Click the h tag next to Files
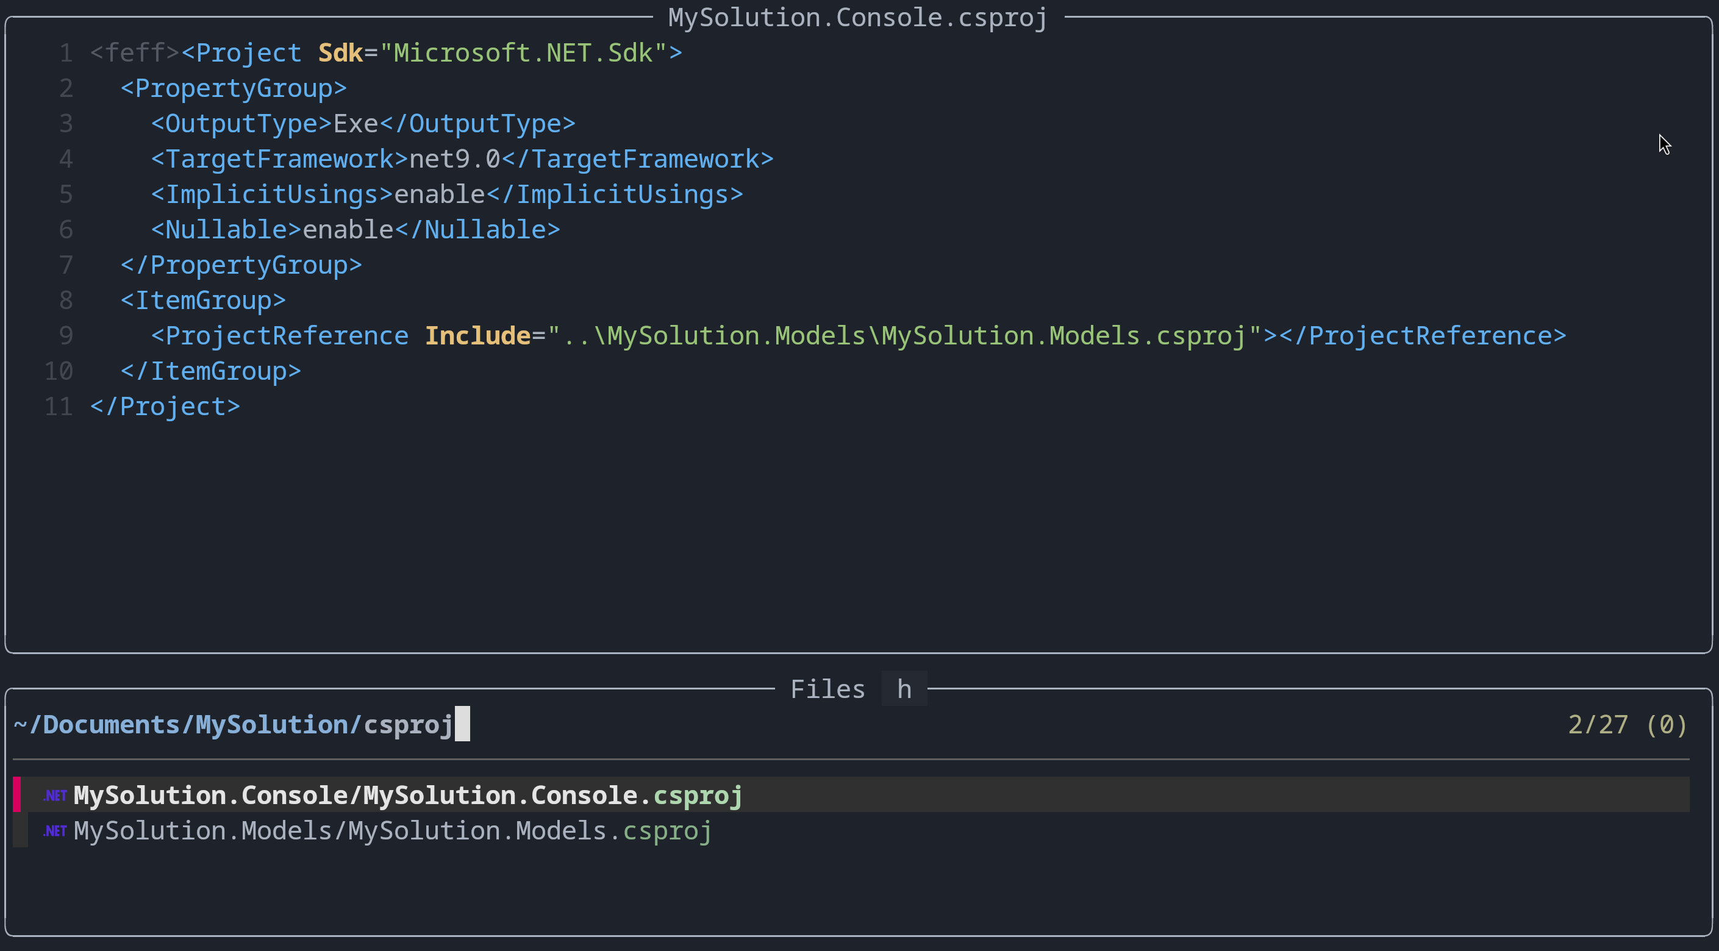Screen dimensions: 1719x951 click(x=904, y=689)
